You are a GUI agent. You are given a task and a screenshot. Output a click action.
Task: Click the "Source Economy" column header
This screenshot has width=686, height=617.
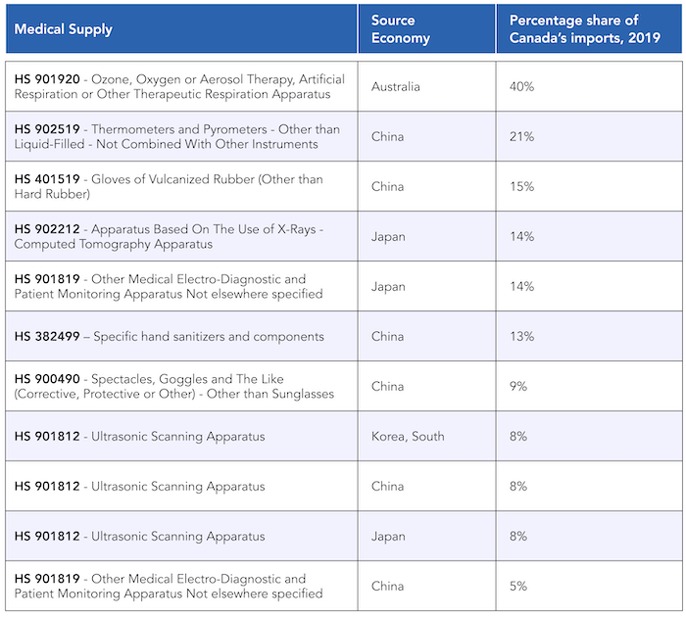coord(400,29)
